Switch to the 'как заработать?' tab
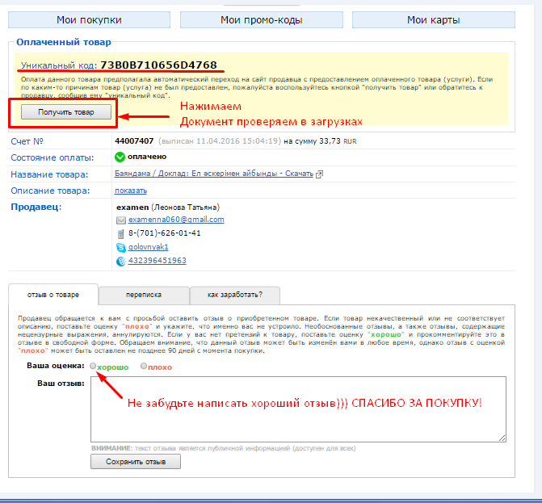 coord(234,295)
